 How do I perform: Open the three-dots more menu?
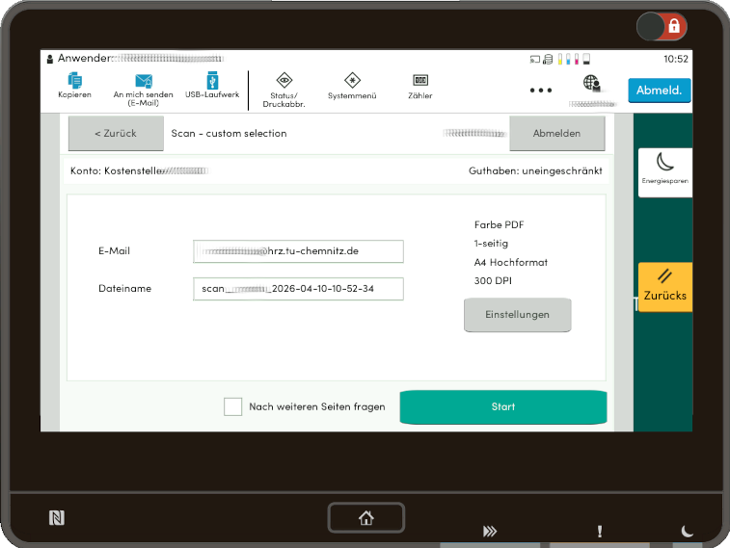pos(541,91)
